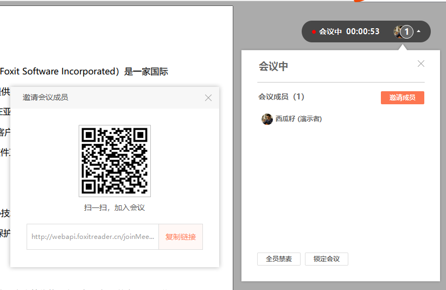Click the meeting QR code image
The width and height of the screenshot is (446, 290).
point(114,161)
